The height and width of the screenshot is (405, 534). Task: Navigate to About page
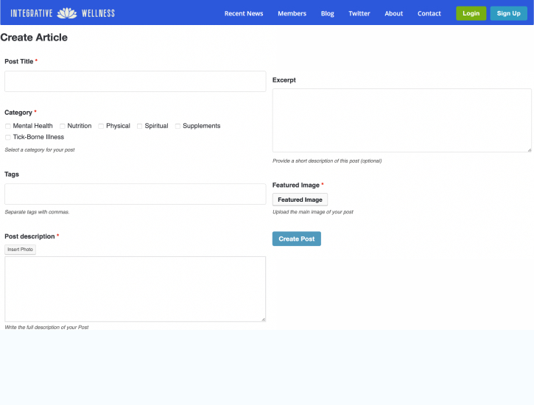[x=394, y=13]
